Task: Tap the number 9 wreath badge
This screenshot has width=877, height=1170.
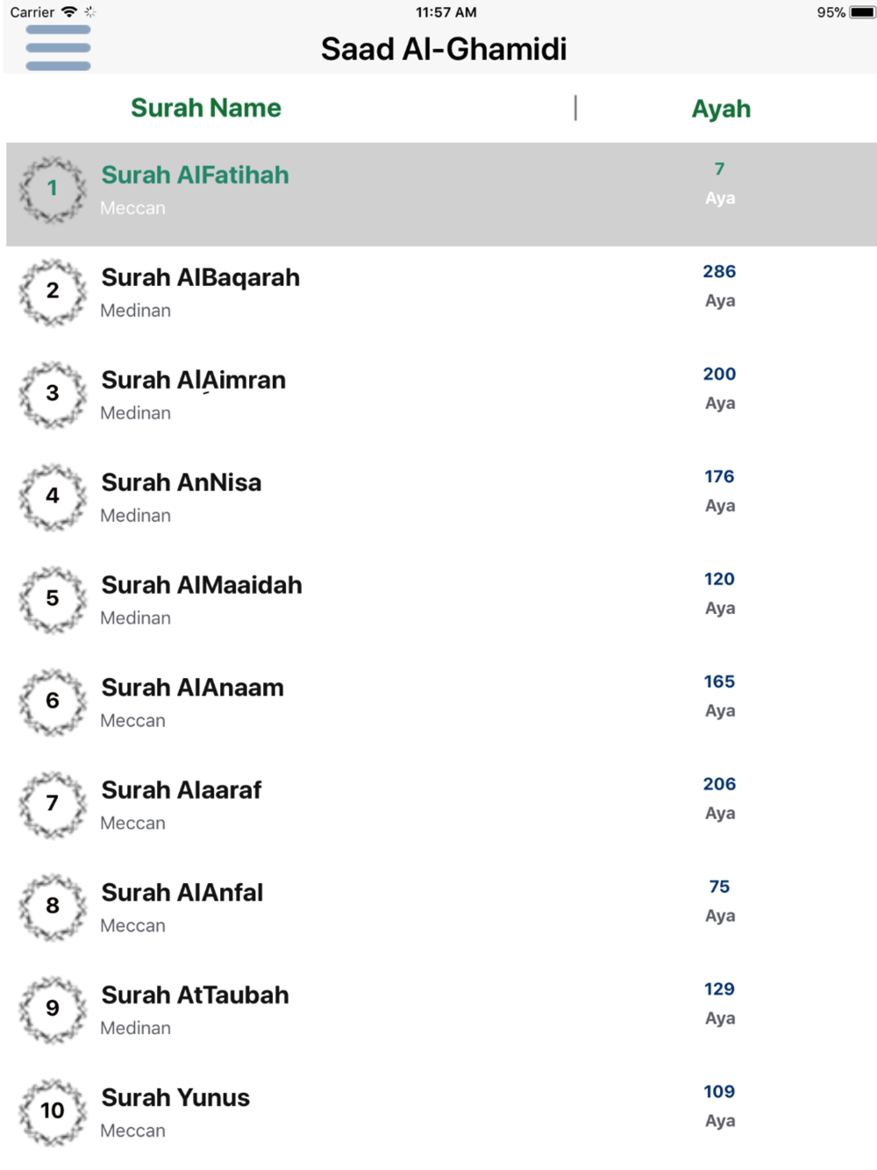Action: click(53, 1009)
